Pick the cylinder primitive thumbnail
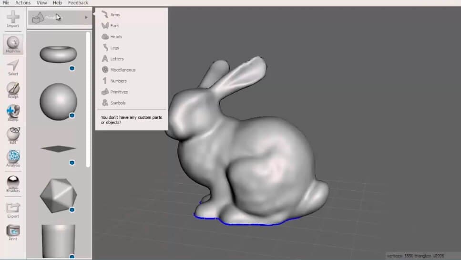The image size is (461, 260). point(58,241)
